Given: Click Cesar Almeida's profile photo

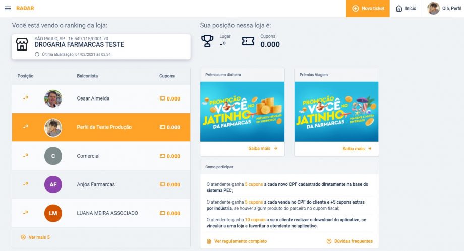Looking at the screenshot, I should click(x=53, y=98).
